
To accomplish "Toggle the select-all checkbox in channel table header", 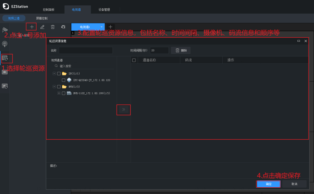I will (x=134, y=60).
